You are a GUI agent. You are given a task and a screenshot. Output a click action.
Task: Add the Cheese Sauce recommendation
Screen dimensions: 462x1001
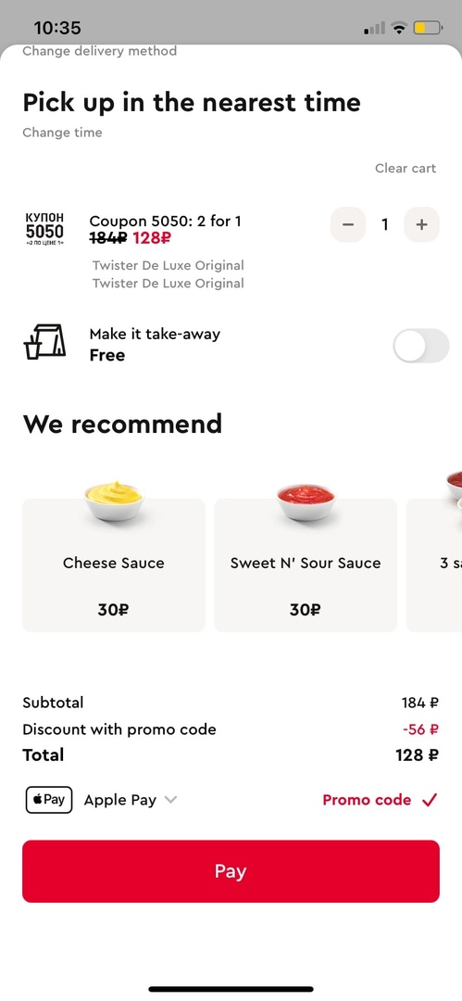pos(114,565)
